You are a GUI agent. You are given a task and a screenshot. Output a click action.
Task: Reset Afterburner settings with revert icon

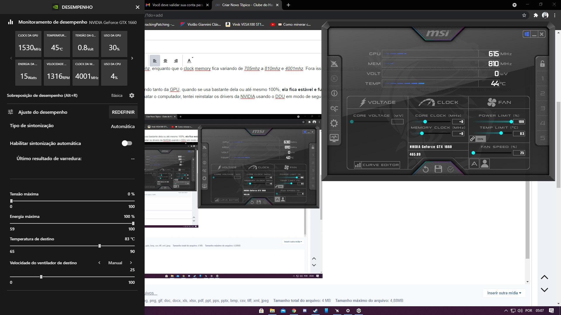point(426,169)
